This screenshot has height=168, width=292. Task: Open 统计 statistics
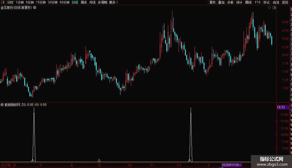point(239,2)
